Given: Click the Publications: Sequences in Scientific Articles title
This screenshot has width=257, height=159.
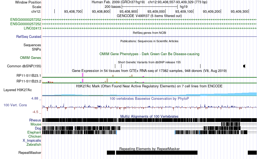Looking at the screenshot, I should click(149, 41).
